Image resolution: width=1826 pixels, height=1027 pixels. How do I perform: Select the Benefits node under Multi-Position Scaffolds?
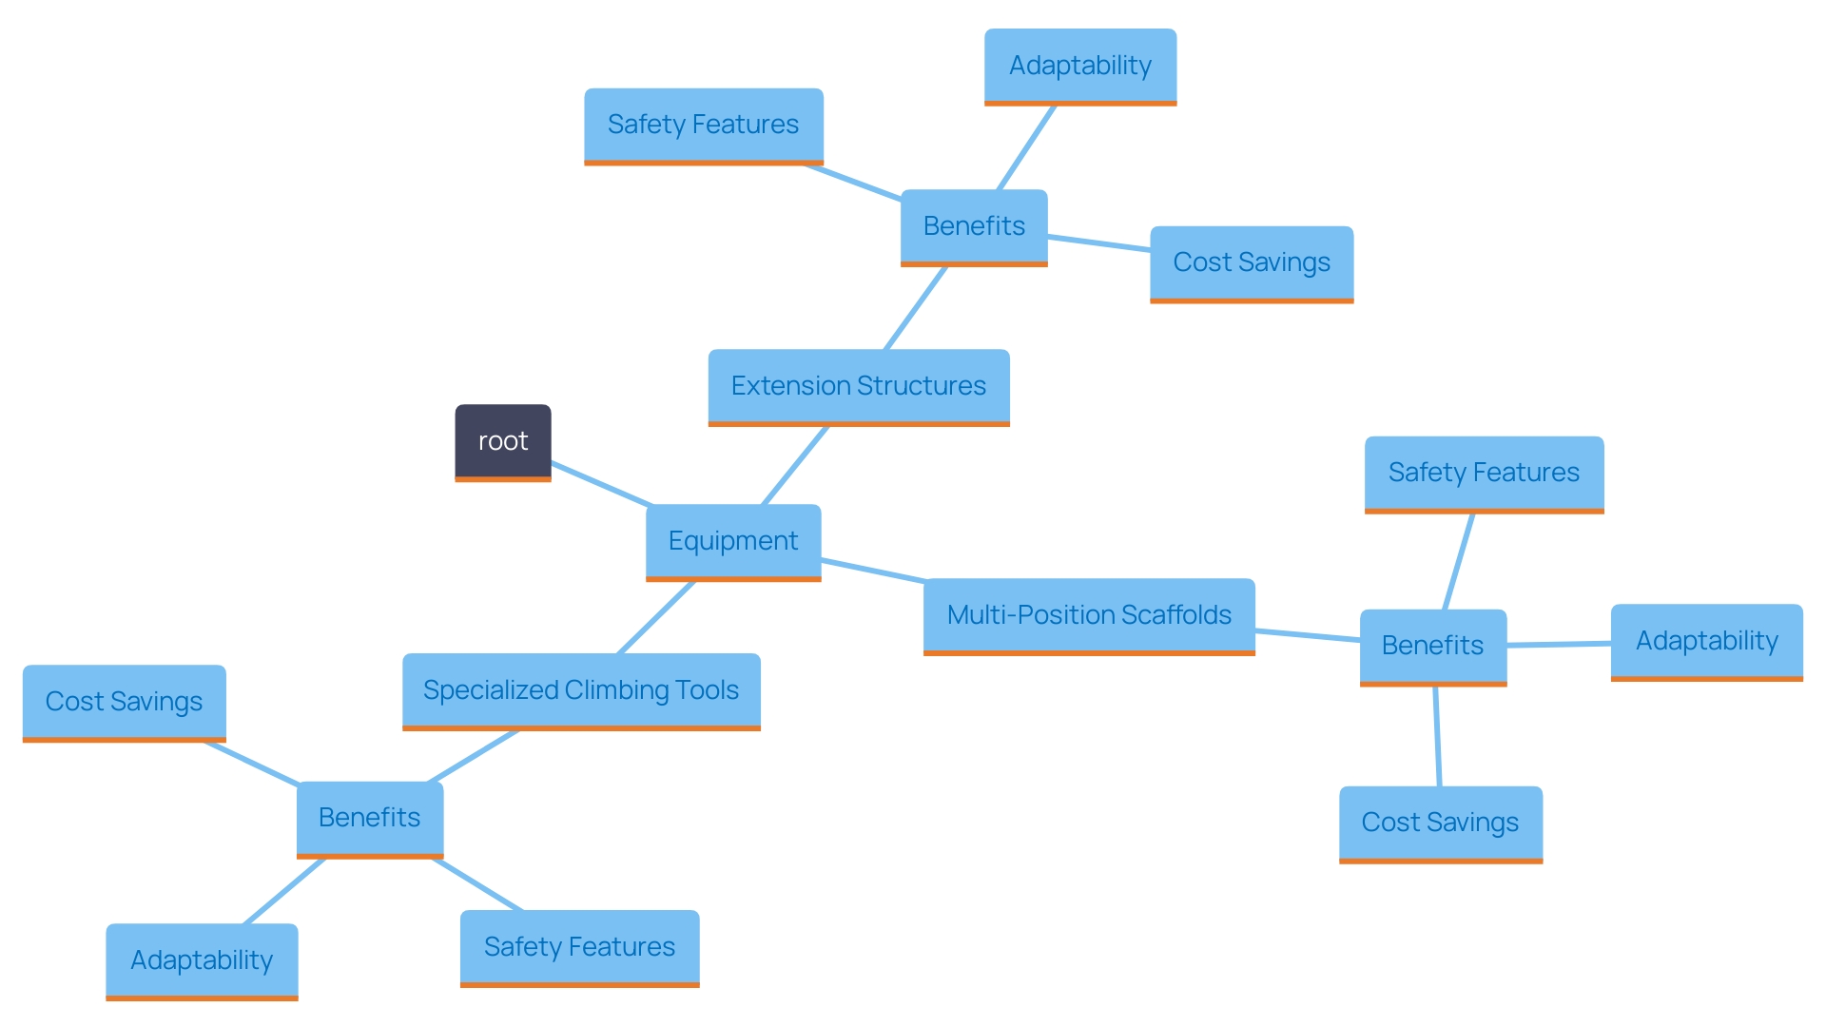[x=1432, y=646]
